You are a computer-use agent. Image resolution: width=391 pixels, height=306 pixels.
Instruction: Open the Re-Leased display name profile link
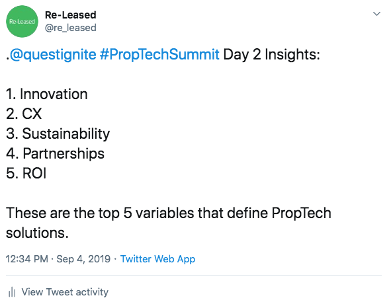[71, 15]
